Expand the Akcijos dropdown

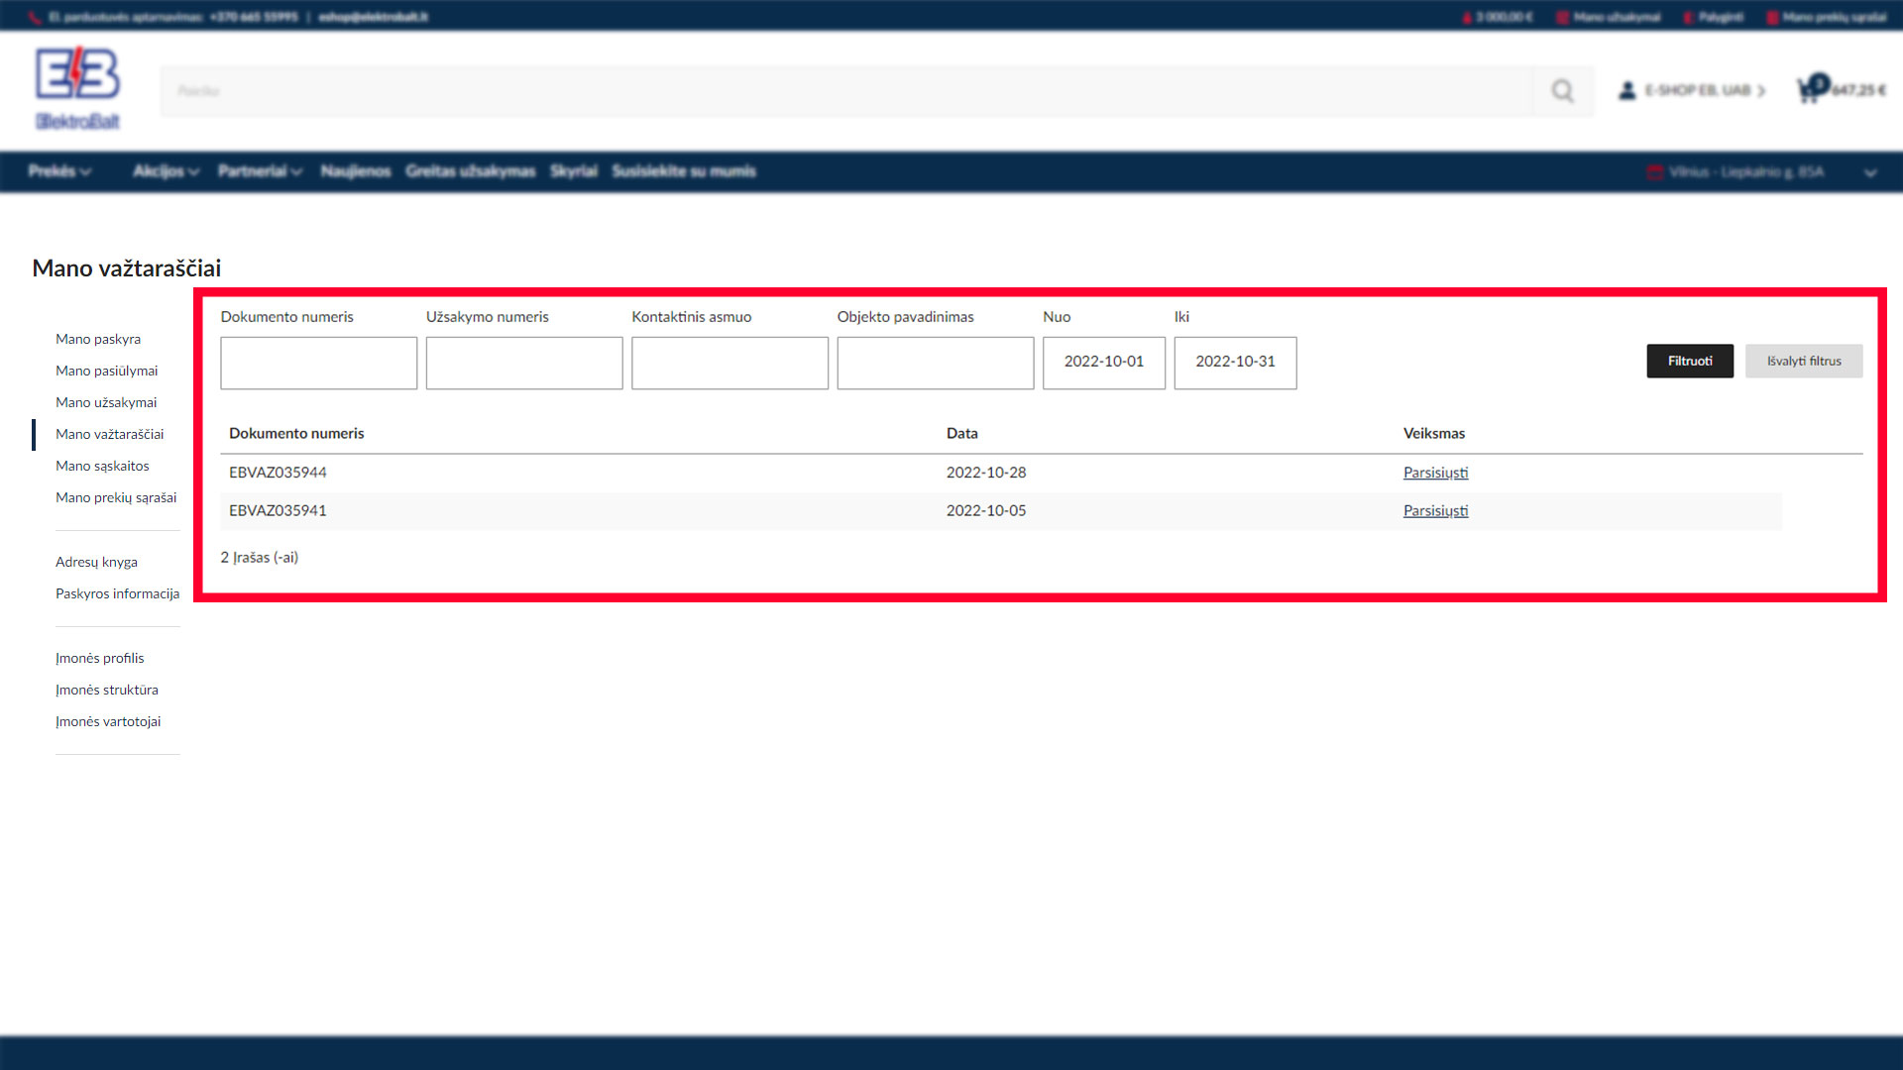coord(166,171)
